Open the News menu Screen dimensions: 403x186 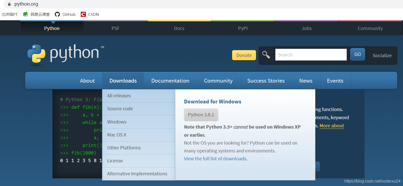pyautogui.click(x=306, y=81)
